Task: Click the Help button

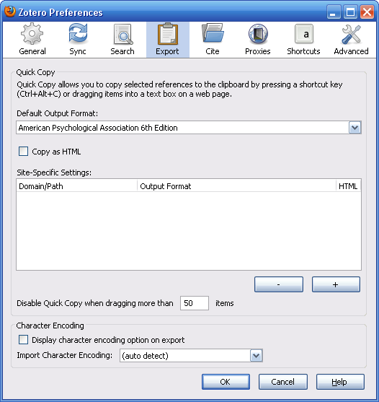Action: click(x=340, y=382)
